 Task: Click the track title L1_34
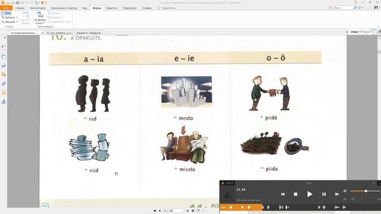241,190
